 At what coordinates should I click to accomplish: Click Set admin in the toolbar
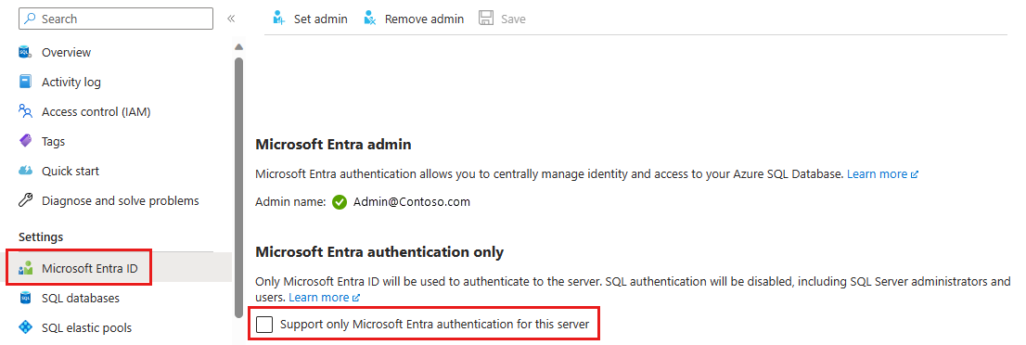click(x=310, y=19)
